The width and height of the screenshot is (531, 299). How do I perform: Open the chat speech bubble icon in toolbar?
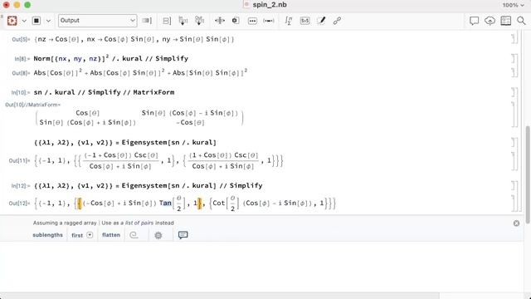(474, 21)
